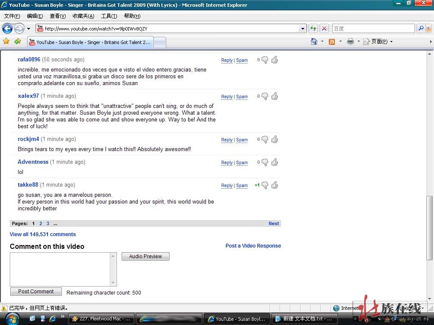Thumbs up the comment by xalex97
The height and width of the screenshot is (325, 434).
point(275,96)
